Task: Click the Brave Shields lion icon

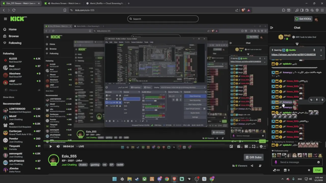Action: tap(243, 10)
